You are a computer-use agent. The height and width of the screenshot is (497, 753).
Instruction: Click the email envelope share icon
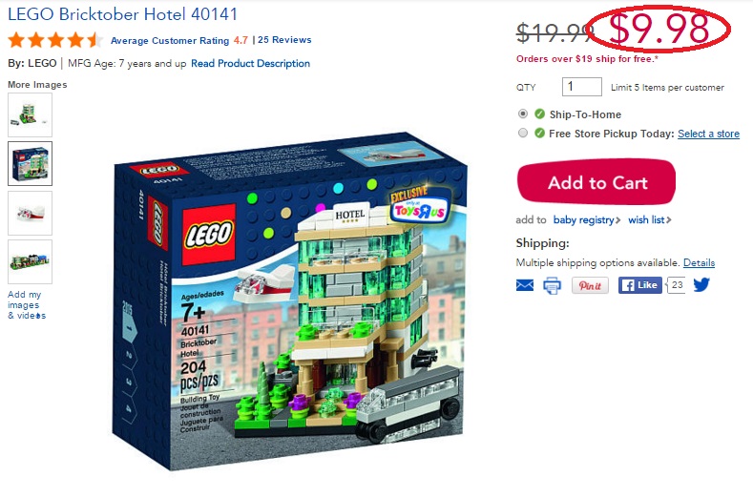click(524, 285)
